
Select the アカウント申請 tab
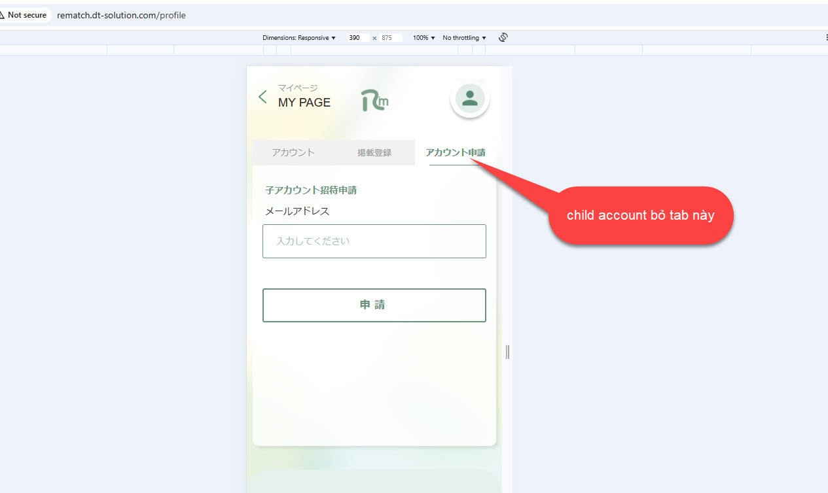tap(456, 152)
